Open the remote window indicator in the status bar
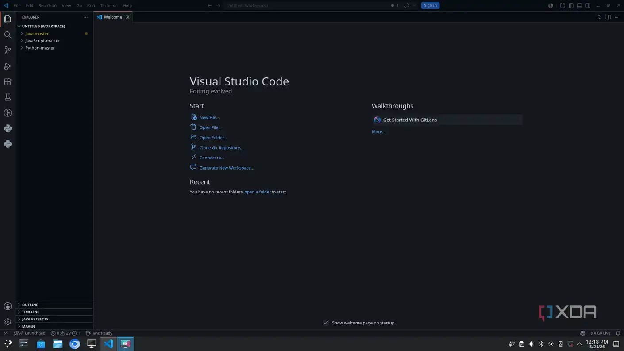 click(6, 333)
